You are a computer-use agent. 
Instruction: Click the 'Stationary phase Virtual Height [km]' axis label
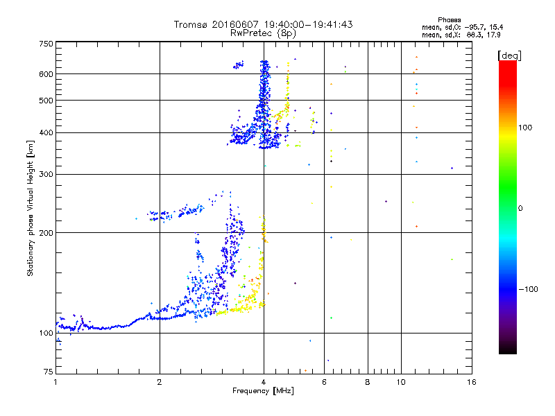(x=30, y=208)
